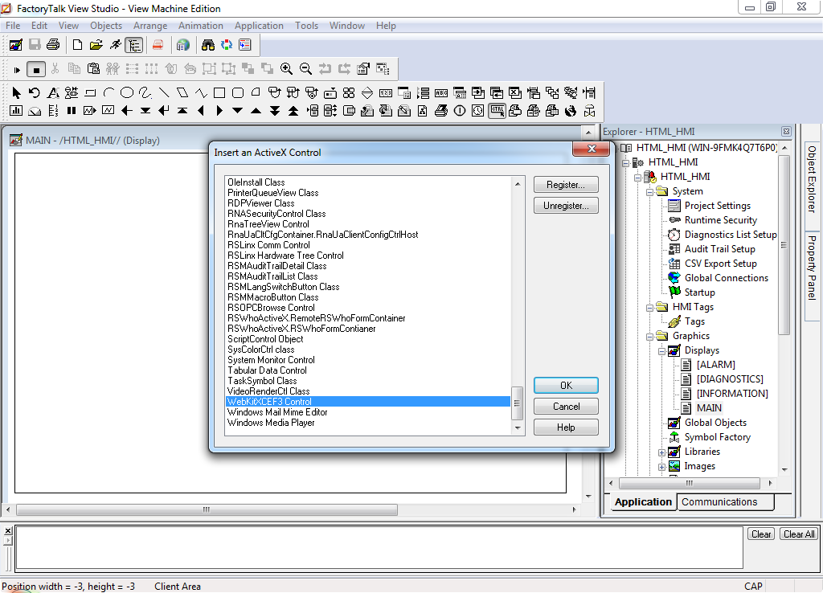Click the Zoom Out magnifier icon
The image size is (823, 593).
coord(305,69)
